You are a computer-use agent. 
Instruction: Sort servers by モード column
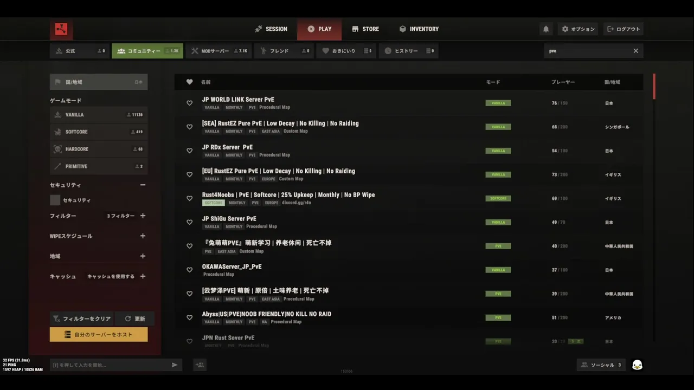(493, 82)
